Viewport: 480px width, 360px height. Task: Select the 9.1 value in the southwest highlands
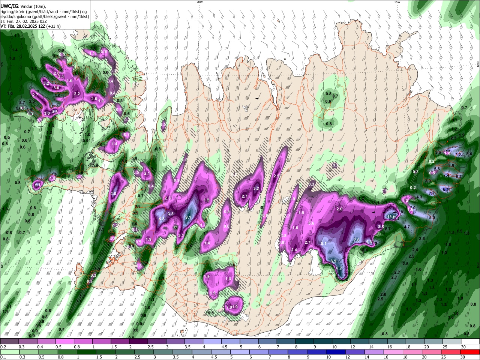click(188, 217)
